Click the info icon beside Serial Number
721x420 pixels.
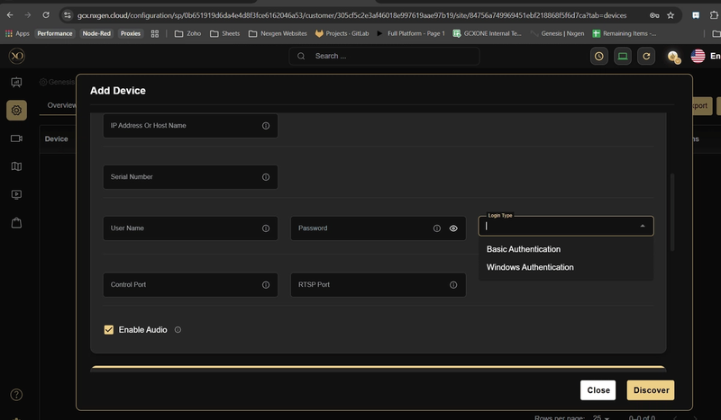tap(266, 177)
